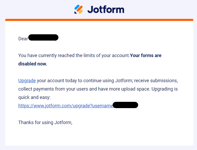Click the 'quick and easy:' text
The image size is (197, 150).
pos(34,97)
